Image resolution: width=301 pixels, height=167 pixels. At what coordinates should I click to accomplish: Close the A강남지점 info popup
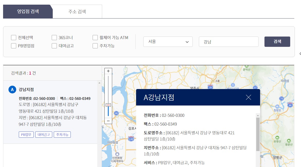248,97
